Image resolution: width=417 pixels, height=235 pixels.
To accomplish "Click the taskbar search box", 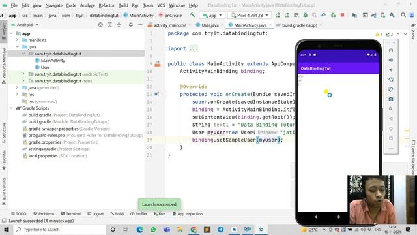I will pyautogui.click(x=59, y=229).
